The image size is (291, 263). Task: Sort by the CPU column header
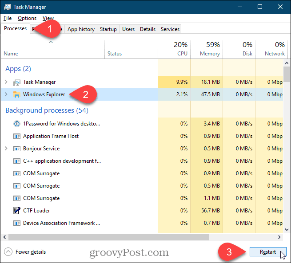tap(174, 49)
